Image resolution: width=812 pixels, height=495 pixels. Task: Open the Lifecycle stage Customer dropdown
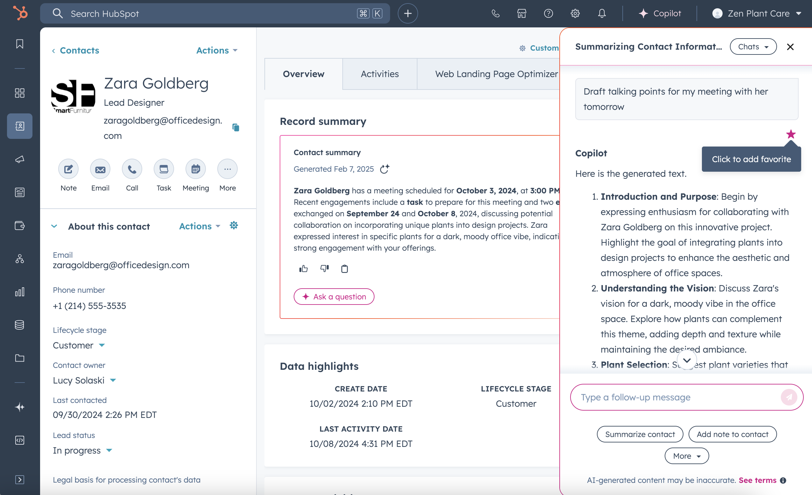(x=79, y=345)
